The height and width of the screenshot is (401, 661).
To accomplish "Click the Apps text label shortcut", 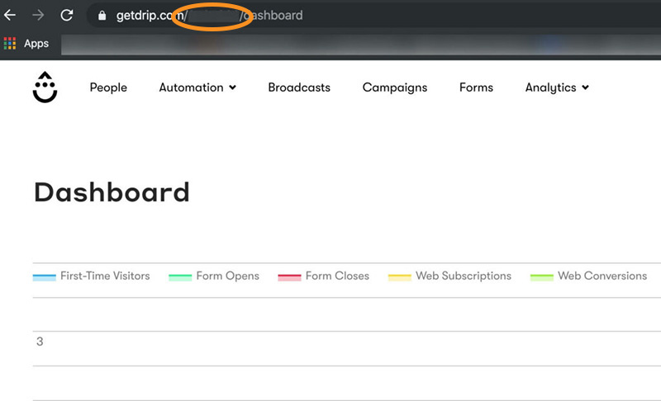I will click(x=36, y=44).
